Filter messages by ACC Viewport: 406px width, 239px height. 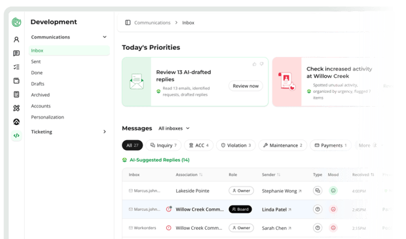(x=198, y=145)
